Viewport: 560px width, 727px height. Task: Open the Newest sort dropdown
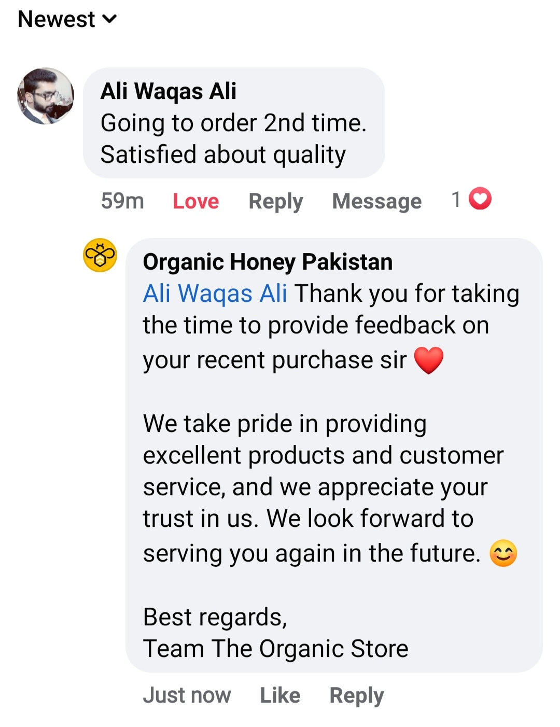pyautogui.click(x=57, y=20)
